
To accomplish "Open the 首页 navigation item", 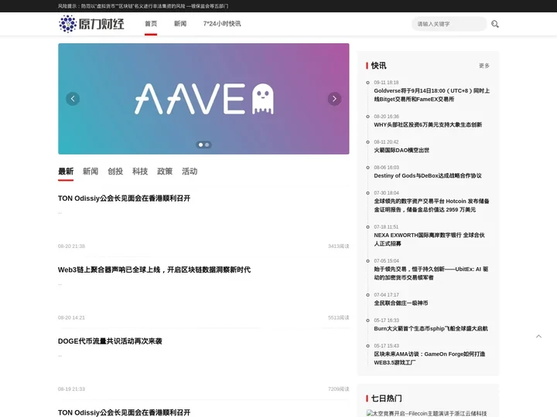I will pos(151,24).
